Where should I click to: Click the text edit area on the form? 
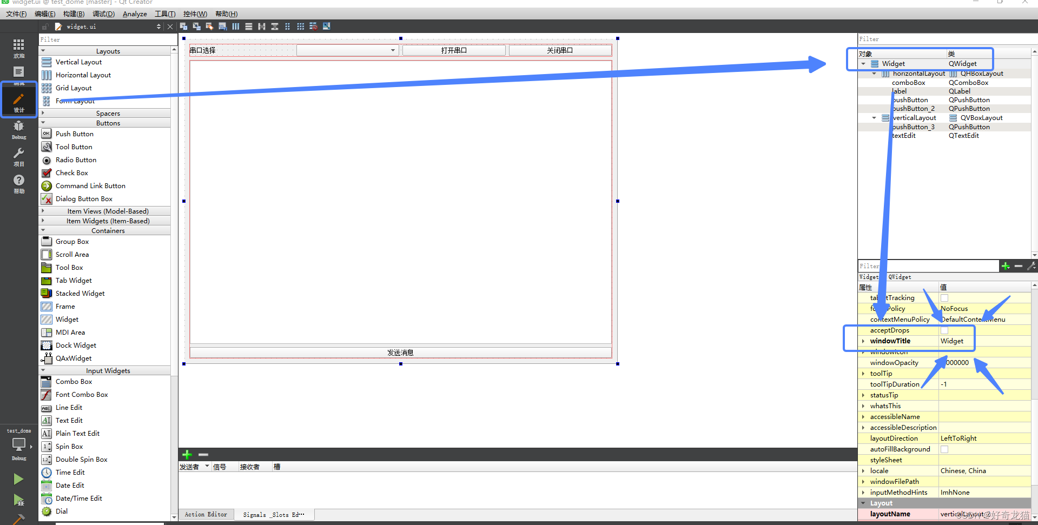pos(400,202)
